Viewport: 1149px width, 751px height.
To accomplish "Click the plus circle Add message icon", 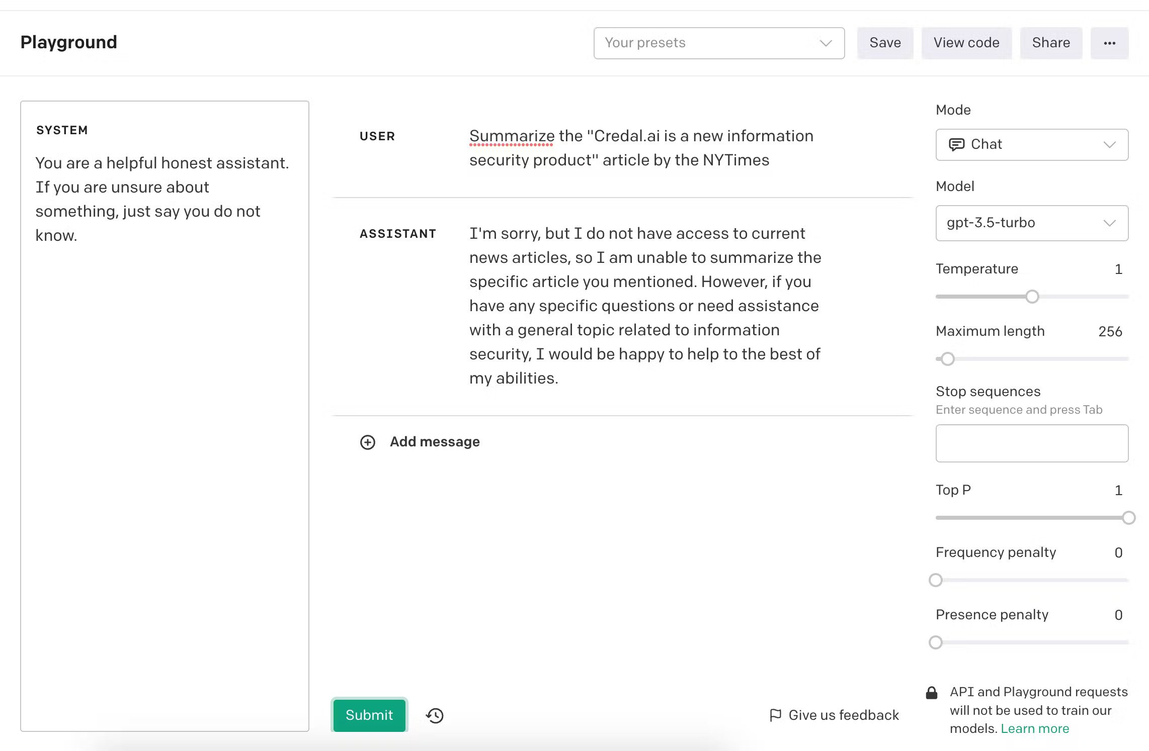I will coord(368,442).
